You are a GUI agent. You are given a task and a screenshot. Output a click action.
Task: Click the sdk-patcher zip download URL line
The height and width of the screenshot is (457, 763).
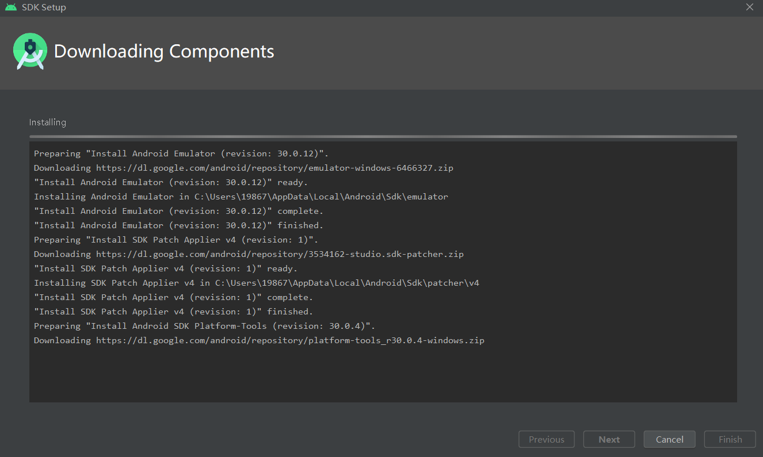coord(249,254)
